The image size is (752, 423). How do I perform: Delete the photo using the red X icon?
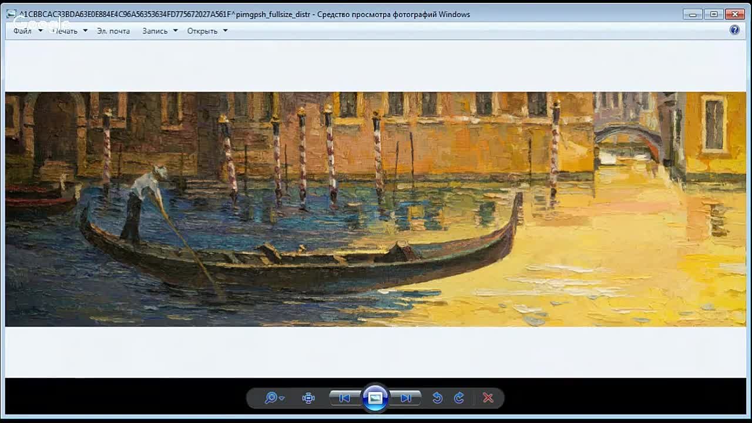tap(488, 398)
